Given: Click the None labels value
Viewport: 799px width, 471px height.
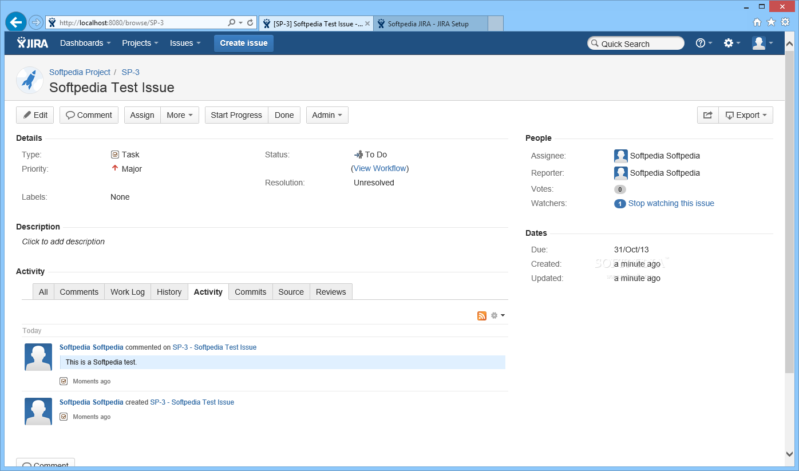Looking at the screenshot, I should 120,197.
